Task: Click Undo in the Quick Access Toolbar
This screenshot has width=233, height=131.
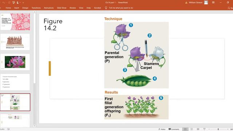Action: 4,3
